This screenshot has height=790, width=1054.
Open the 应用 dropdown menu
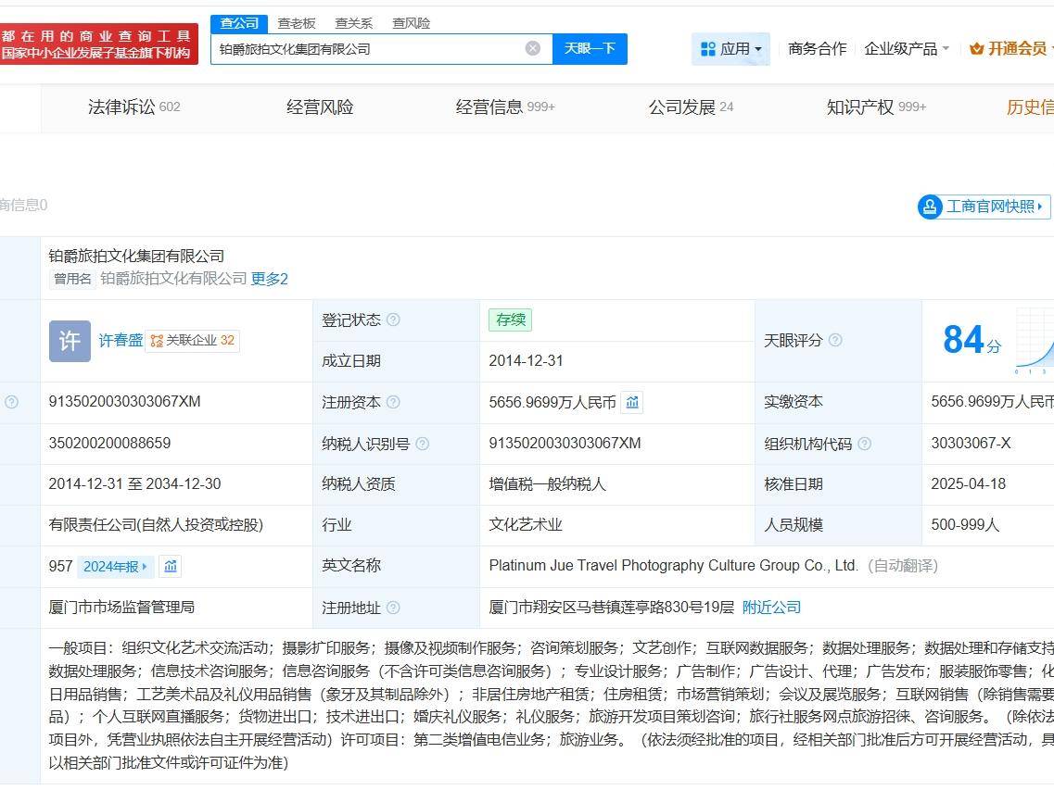pos(730,48)
